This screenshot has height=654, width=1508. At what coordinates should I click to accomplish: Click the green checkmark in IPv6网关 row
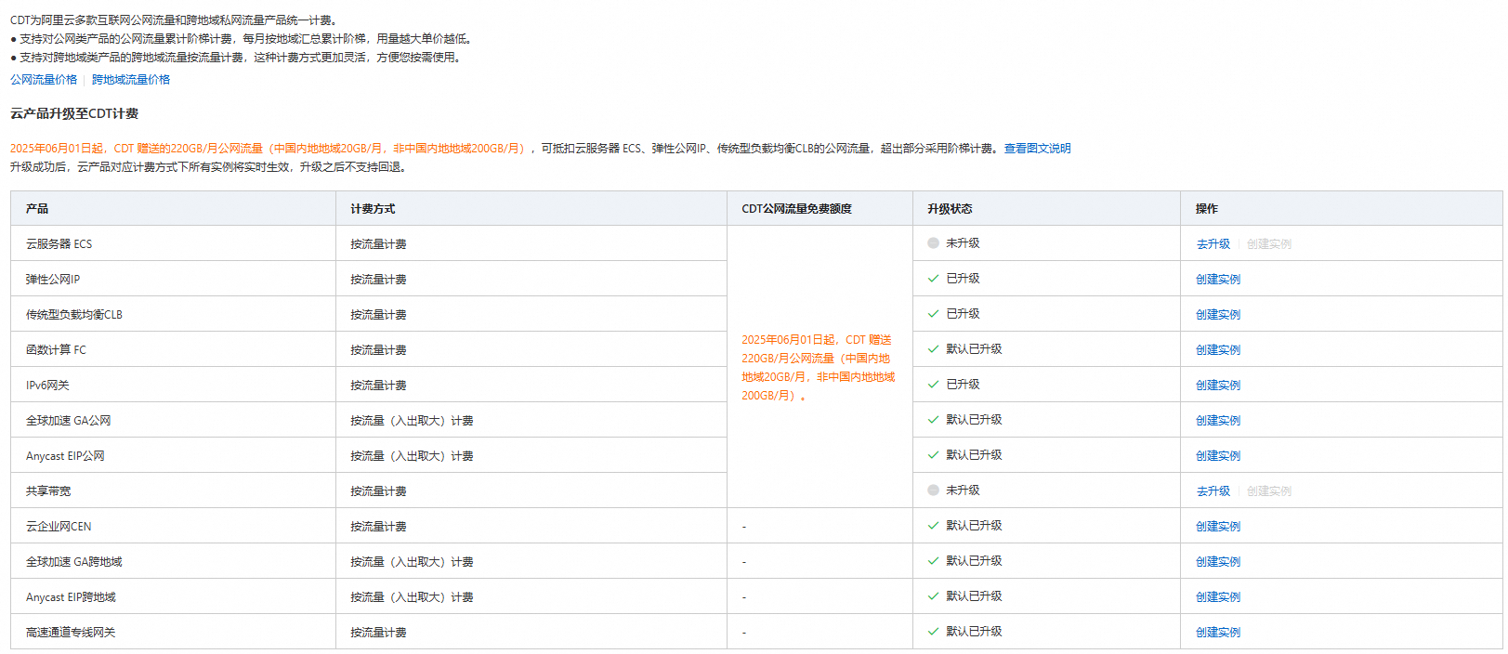point(933,385)
